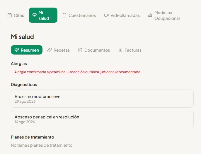Open the Citas tab
Viewport: 201px width, 154px height.
16,15
